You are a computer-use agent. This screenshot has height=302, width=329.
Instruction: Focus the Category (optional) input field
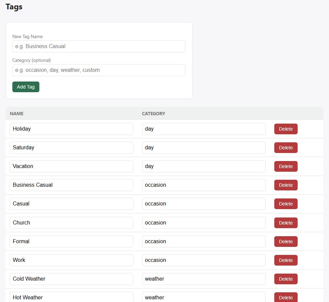[99, 70]
